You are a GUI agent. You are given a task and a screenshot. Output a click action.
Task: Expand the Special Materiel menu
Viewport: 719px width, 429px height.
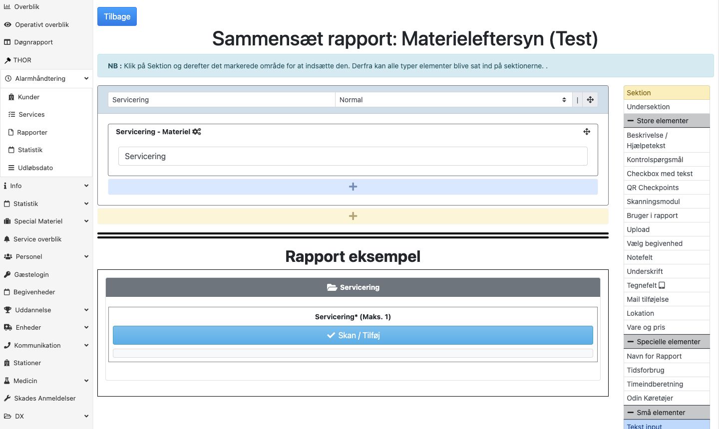point(46,221)
